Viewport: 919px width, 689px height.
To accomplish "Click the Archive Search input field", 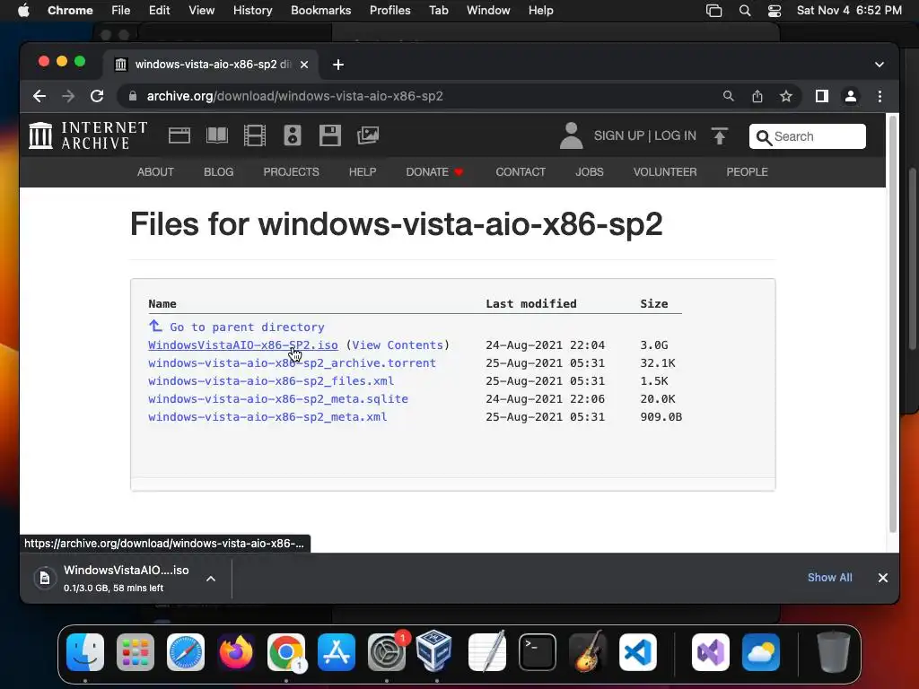I will tap(808, 136).
